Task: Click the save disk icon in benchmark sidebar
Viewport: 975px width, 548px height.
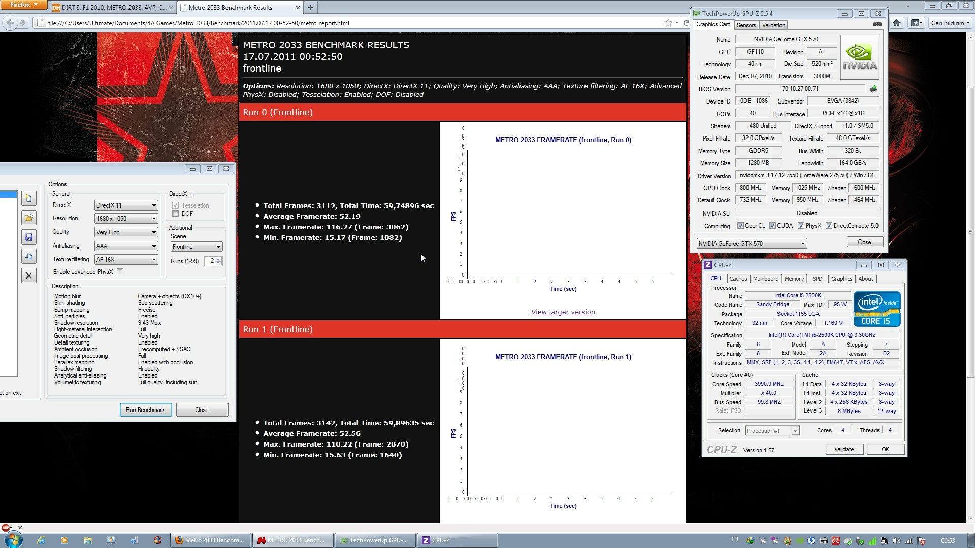Action: (x=29, y=237)
